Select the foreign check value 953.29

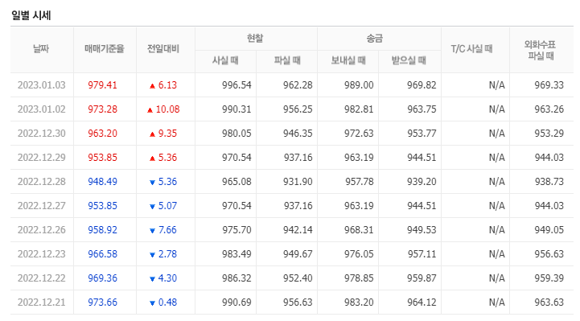(x=549, y=133)
